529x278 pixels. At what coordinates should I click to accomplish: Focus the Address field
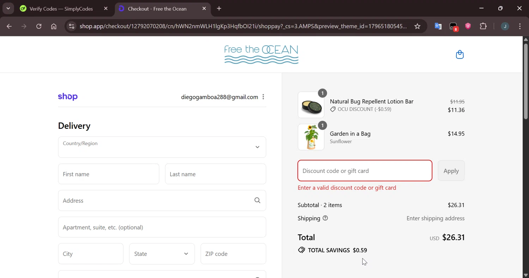162,200
